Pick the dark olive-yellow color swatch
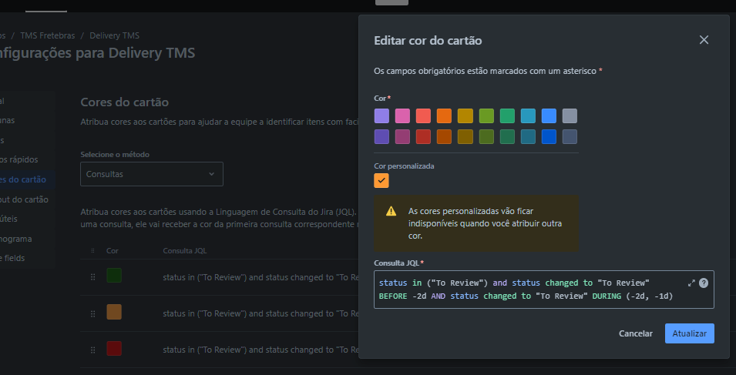The height and width of the screenshot is (375, 736). tap(465, 137)
